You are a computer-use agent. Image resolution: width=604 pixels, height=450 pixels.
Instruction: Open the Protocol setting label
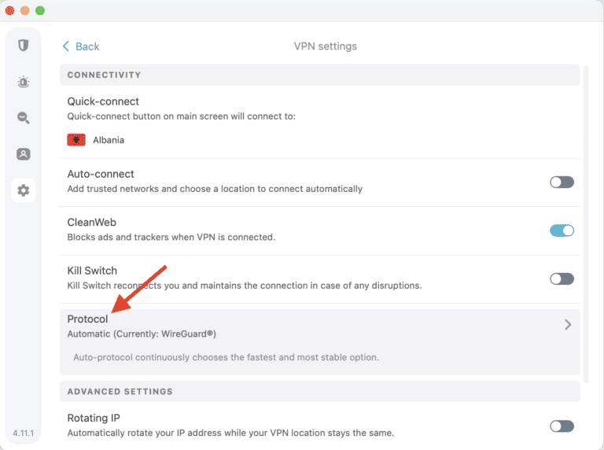click(87, 319)
